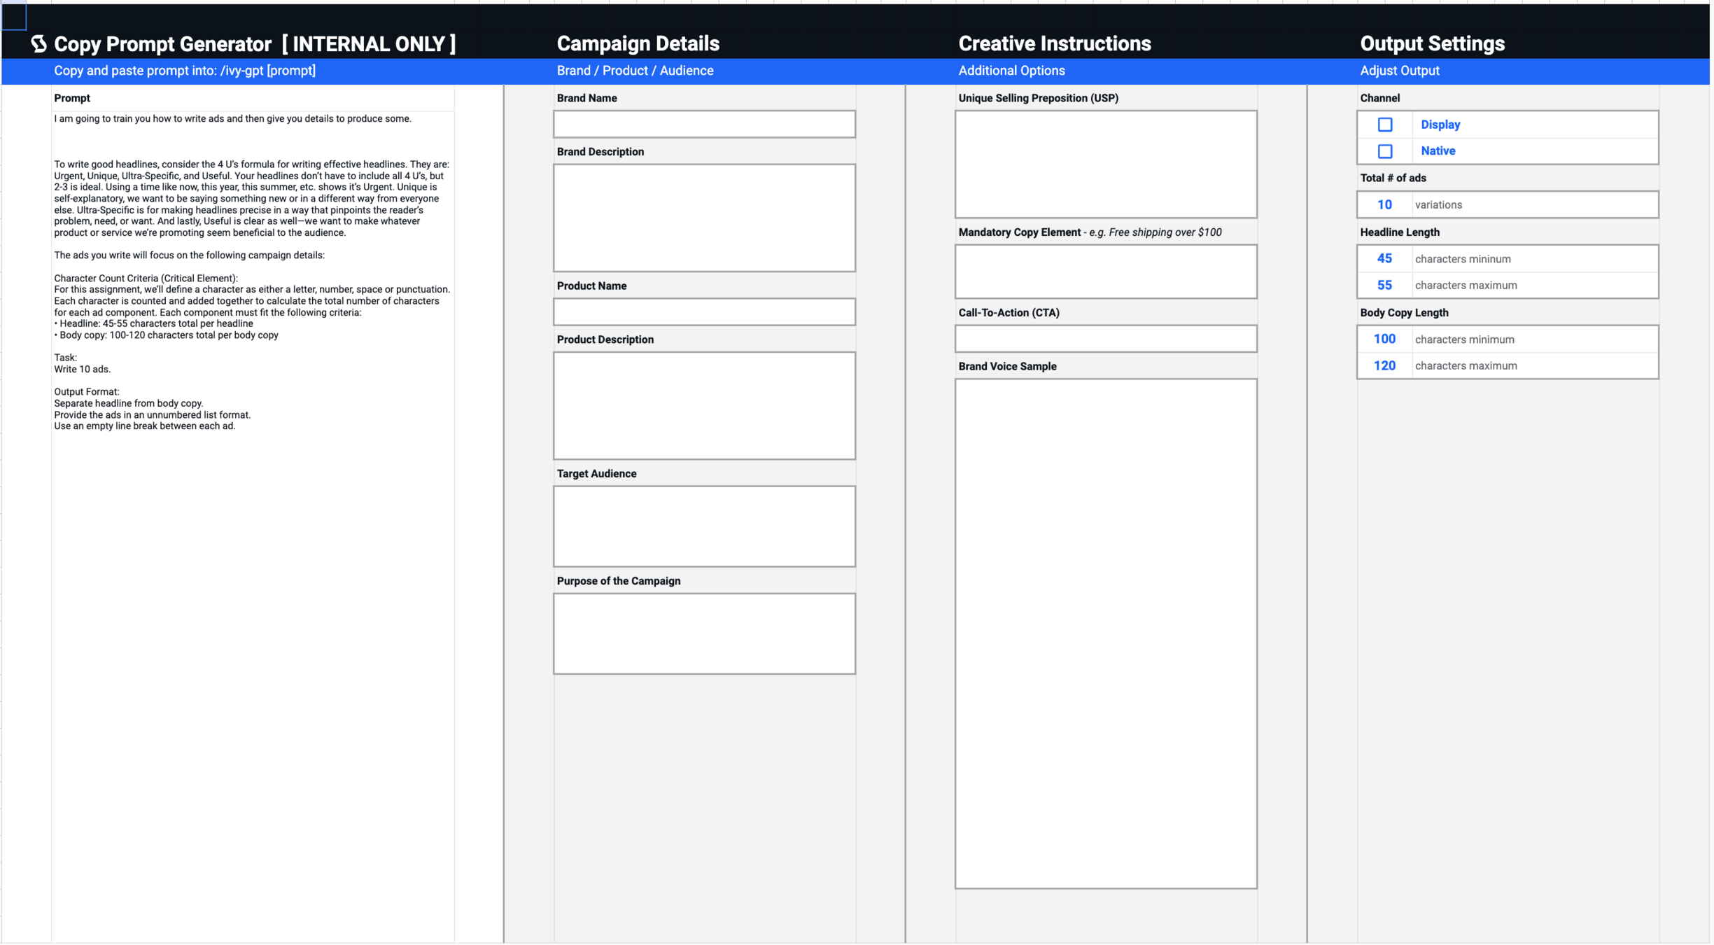Select the headline maximum characters value 55
Image resolution: width=1714 pixels, height=945 pixels.
tap(1384, 285)
